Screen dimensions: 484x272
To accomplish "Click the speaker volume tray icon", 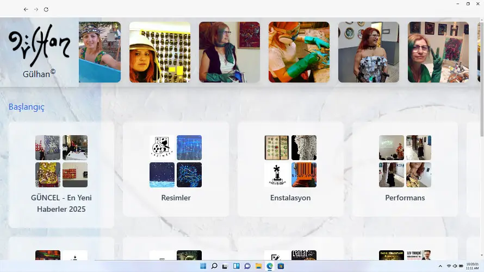I will coord(455,266).
